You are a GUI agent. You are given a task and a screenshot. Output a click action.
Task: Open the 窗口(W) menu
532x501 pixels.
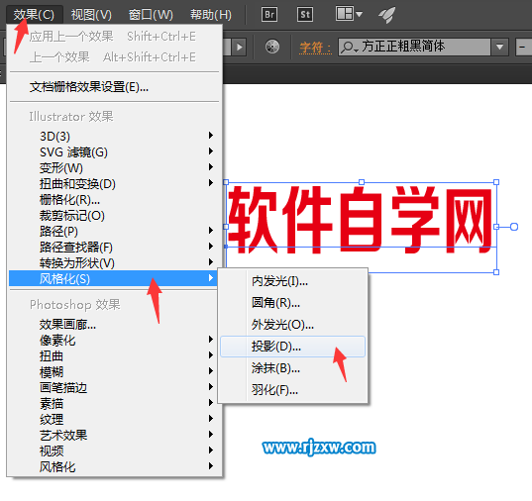coord(151,15)
